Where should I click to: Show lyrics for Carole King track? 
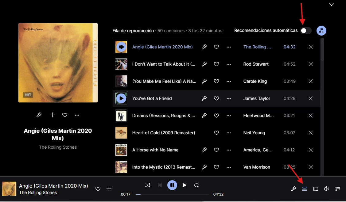point(204,81)
